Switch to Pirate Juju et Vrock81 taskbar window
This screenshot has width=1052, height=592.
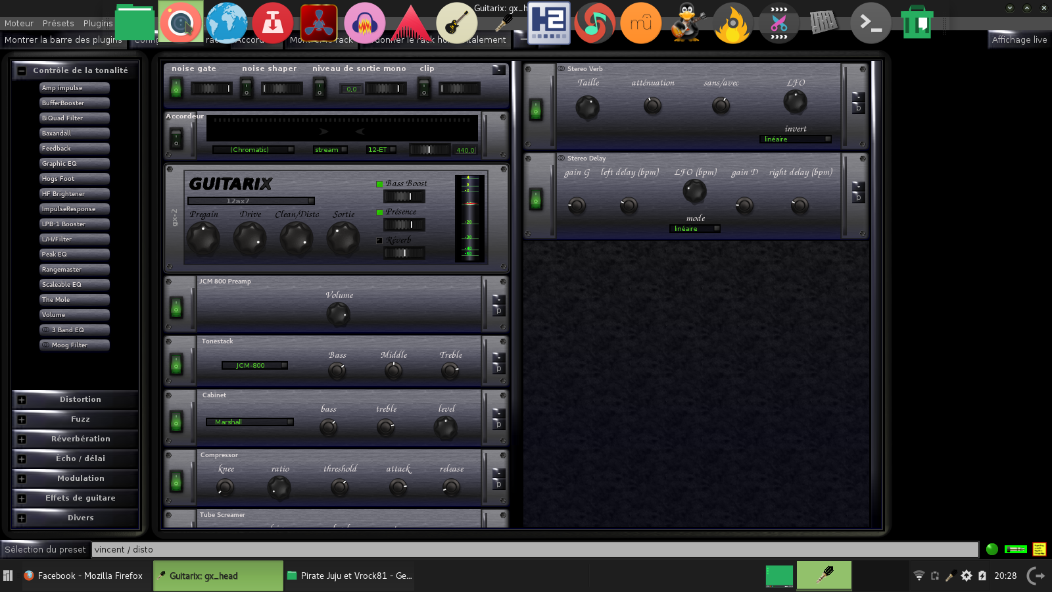pos(350,576)
